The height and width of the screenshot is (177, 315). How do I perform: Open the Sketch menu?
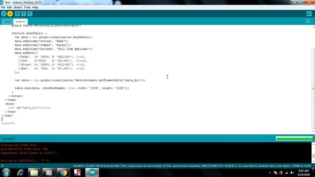(x=18, y=7)
